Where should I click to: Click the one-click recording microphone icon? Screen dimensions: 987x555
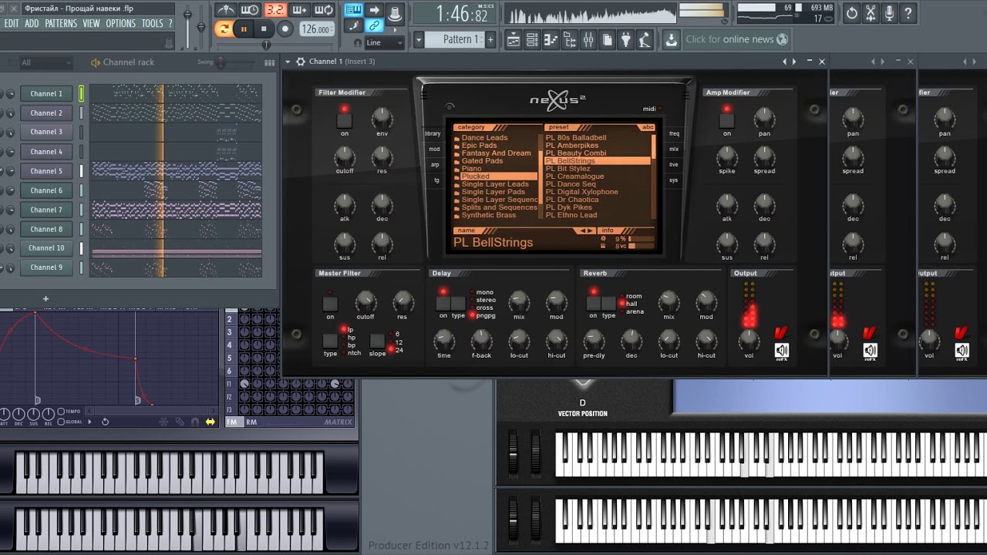click(x=890, y=12)
